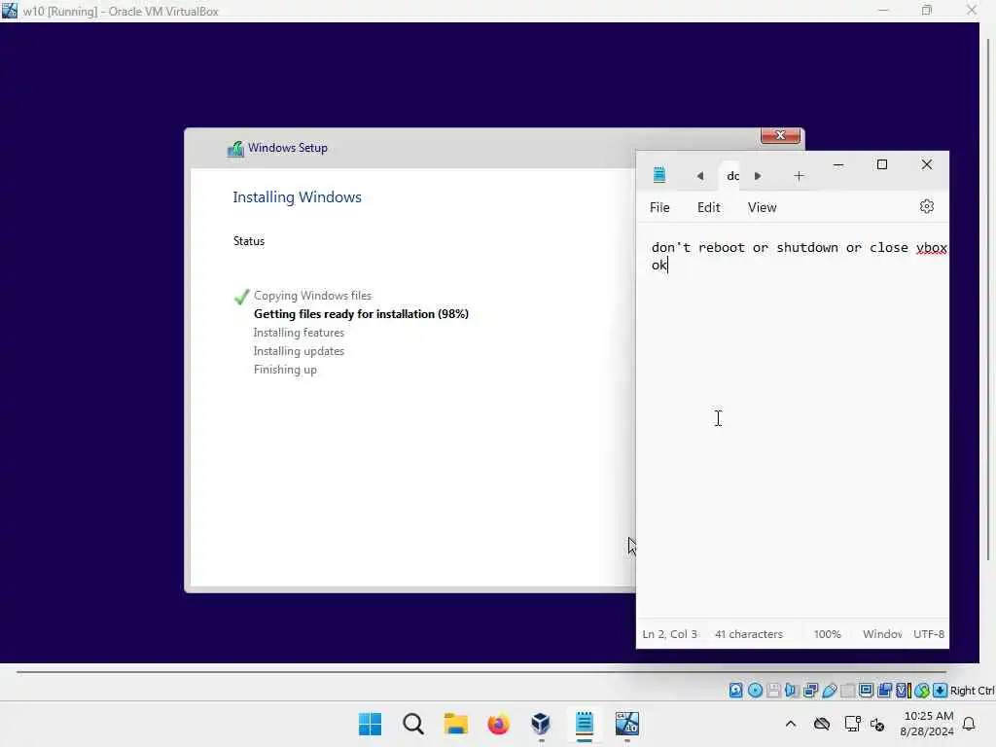This screenshot has height=747, width=996.
Task: Click the floppy disk indicator icon
Action: 773,691
